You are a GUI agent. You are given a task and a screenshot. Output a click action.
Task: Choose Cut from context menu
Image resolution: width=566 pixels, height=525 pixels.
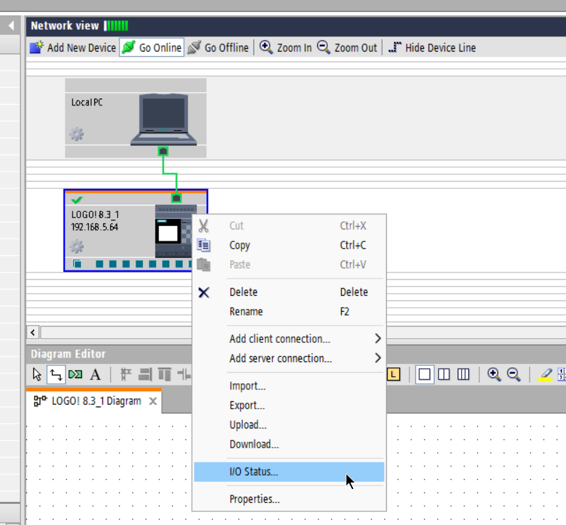[289, 226]
